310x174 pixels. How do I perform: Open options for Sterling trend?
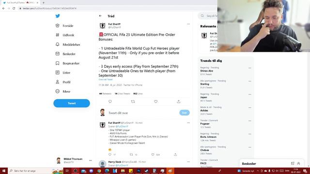click(250, 81)
